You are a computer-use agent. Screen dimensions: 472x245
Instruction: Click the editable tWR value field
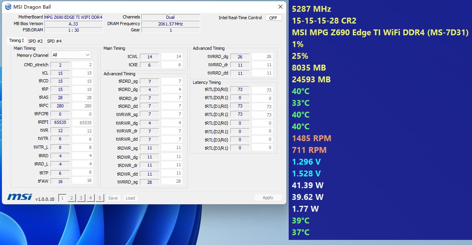pos(82,131)
